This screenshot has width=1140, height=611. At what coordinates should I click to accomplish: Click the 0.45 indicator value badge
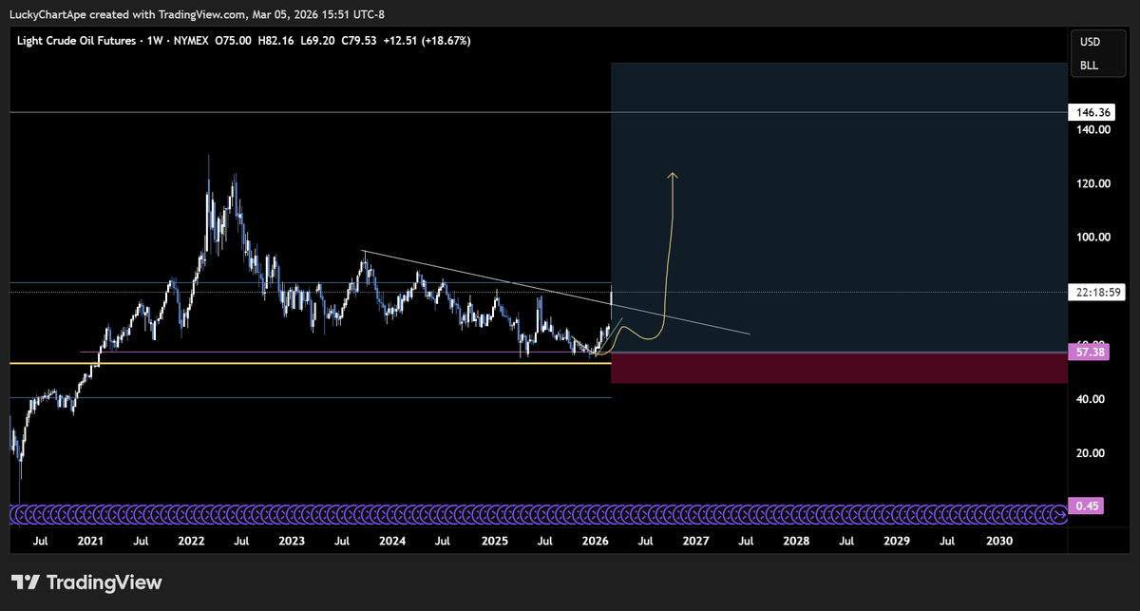point(1085,506)
